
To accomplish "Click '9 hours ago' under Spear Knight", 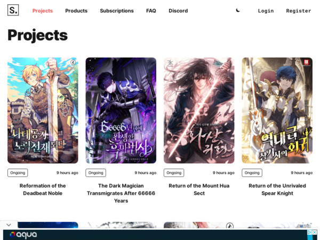I will (x=302, y=173).
